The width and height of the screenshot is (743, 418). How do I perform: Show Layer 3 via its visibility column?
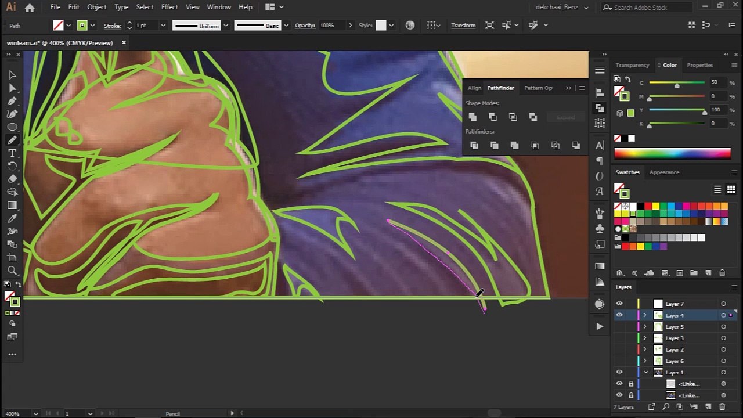coord(619,338)
